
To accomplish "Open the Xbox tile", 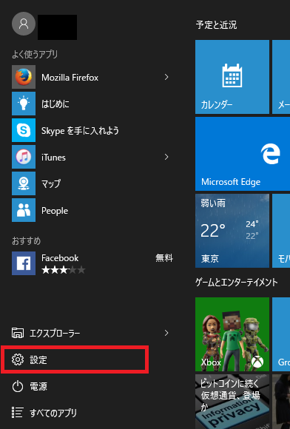I will coord(232,334).
